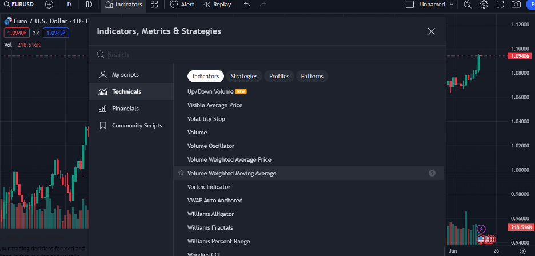Open the Financials category
The height and width of the screenshot is (256, 535).
pos(131,109)
